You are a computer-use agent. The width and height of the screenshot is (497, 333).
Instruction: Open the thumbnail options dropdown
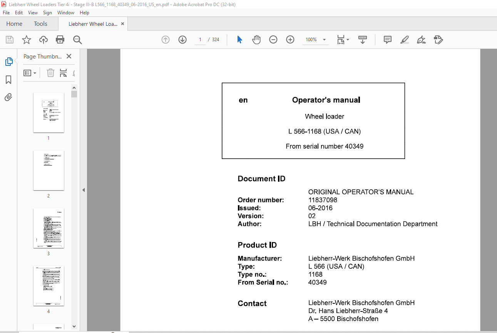coord(30,73)
